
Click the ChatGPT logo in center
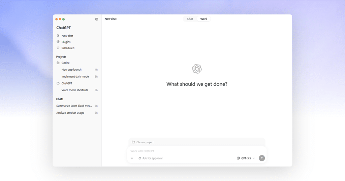[x=197, y=69]
